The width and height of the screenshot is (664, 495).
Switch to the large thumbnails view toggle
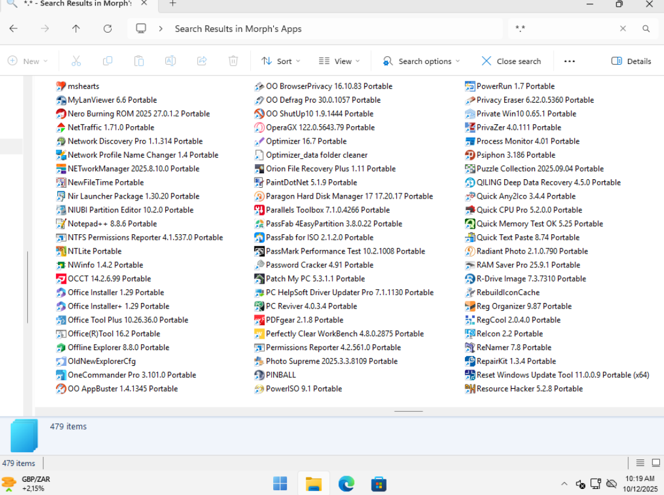pos(656,463)
